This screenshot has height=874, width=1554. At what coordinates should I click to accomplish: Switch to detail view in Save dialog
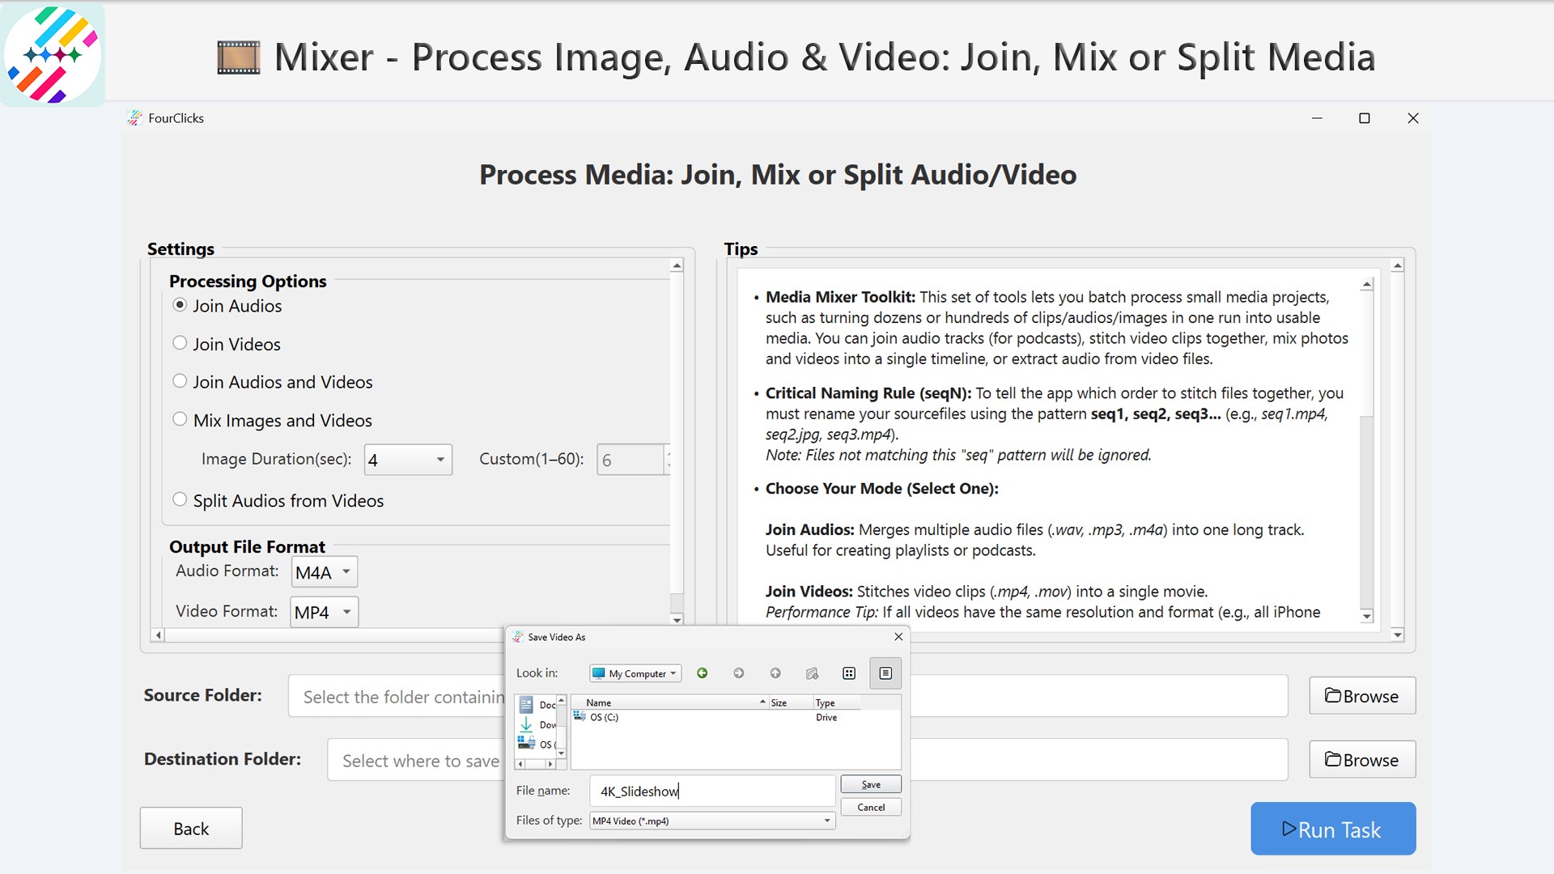click(885, 672)
